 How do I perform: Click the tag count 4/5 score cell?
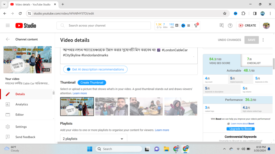pyautogui.click(x=216, y=80)
